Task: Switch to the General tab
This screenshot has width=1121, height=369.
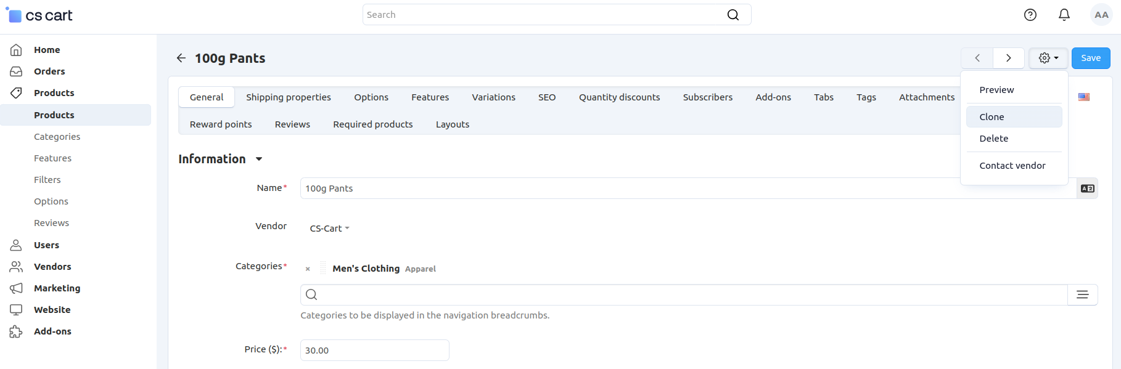Action: coord(207,97)
